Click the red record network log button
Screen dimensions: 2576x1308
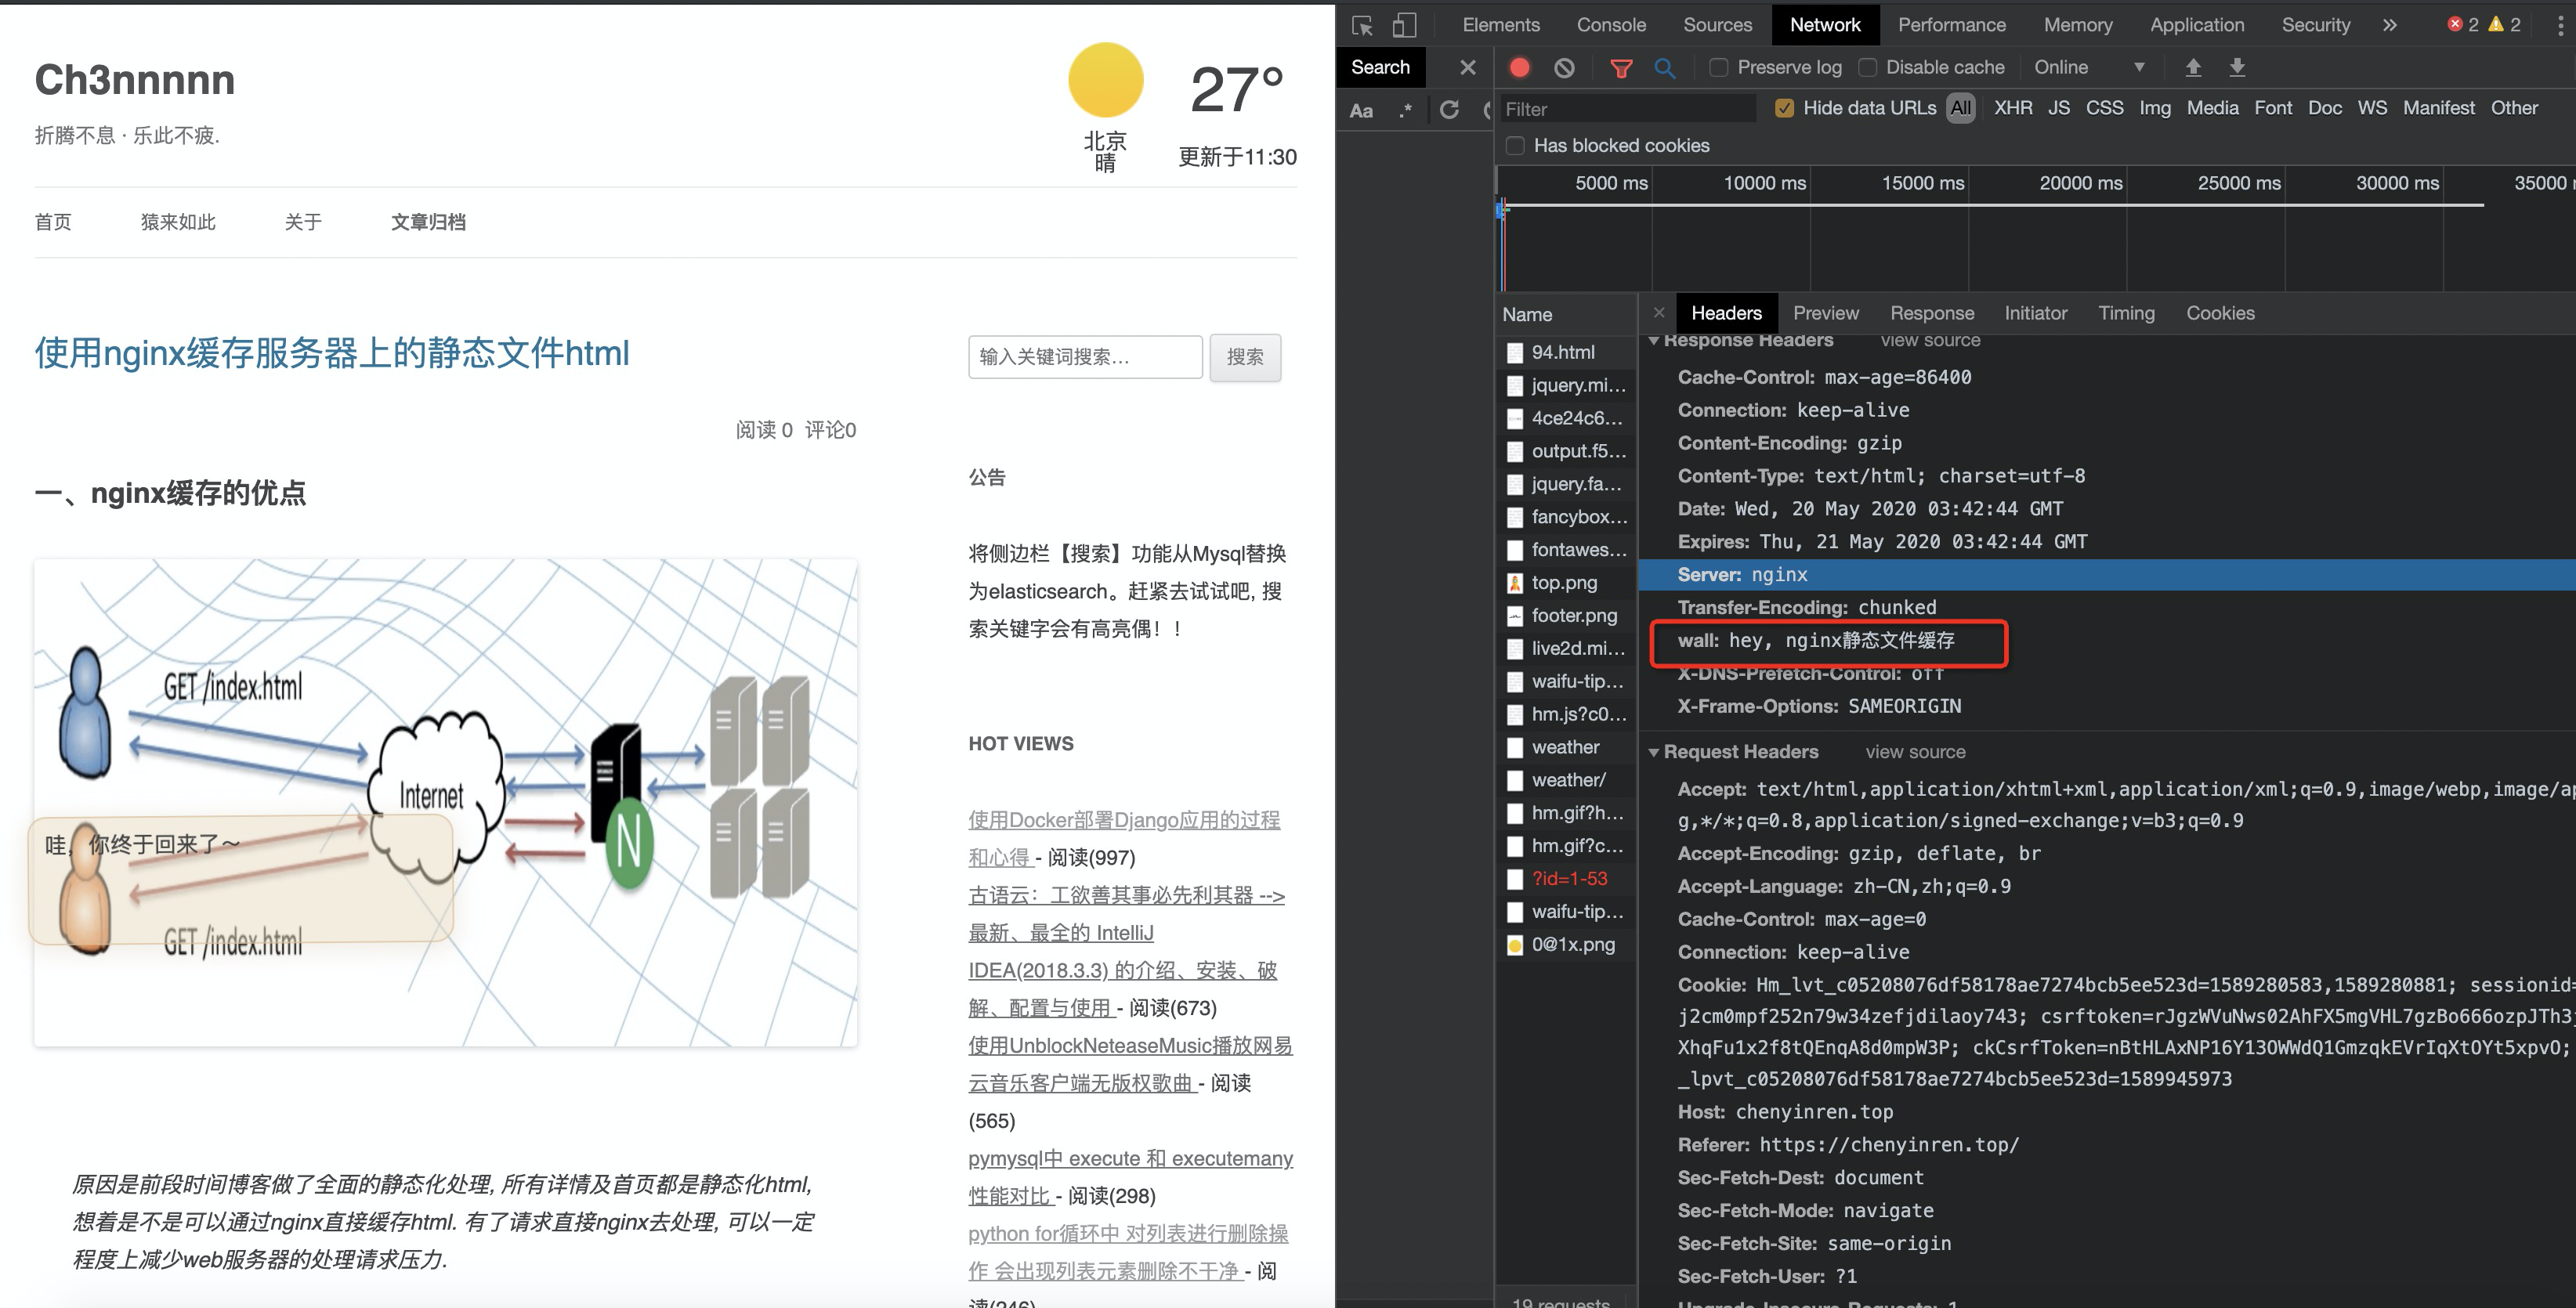(1520, 67)
